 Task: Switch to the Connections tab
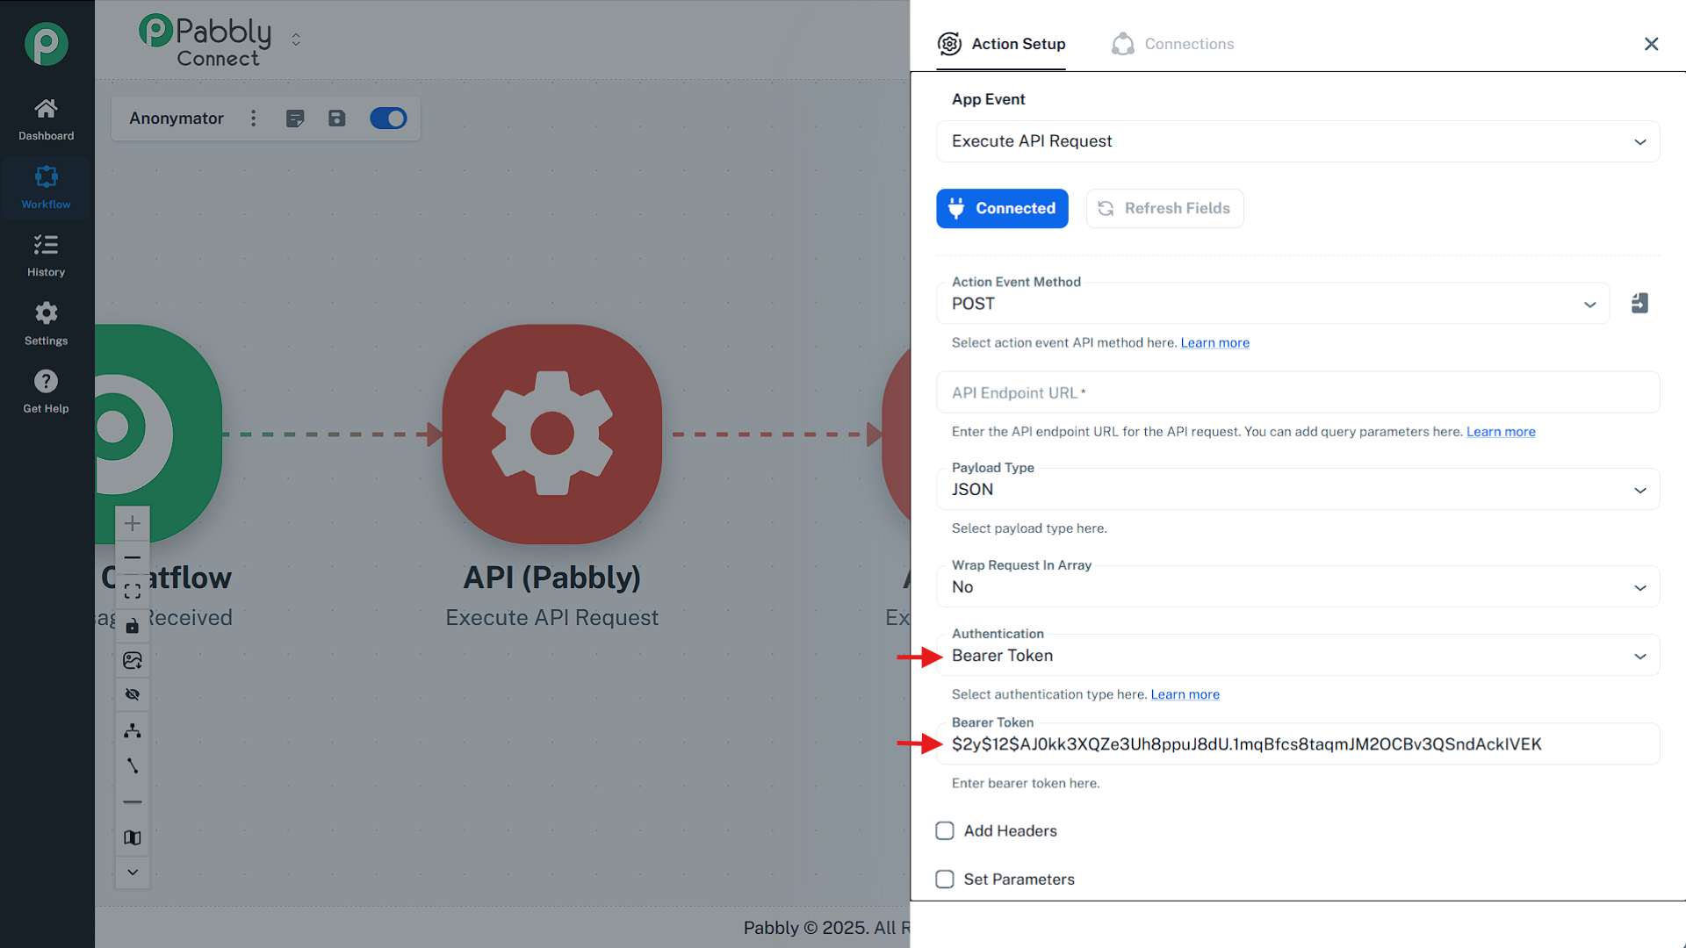tap(1172, 43)
